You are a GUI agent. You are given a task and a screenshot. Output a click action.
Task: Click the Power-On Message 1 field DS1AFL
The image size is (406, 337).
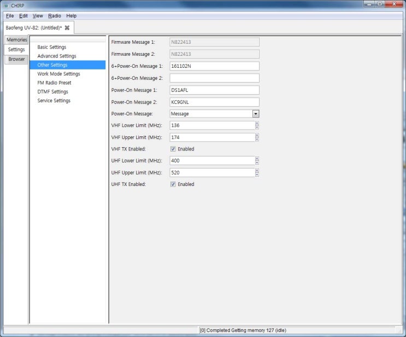click(214, 90)
